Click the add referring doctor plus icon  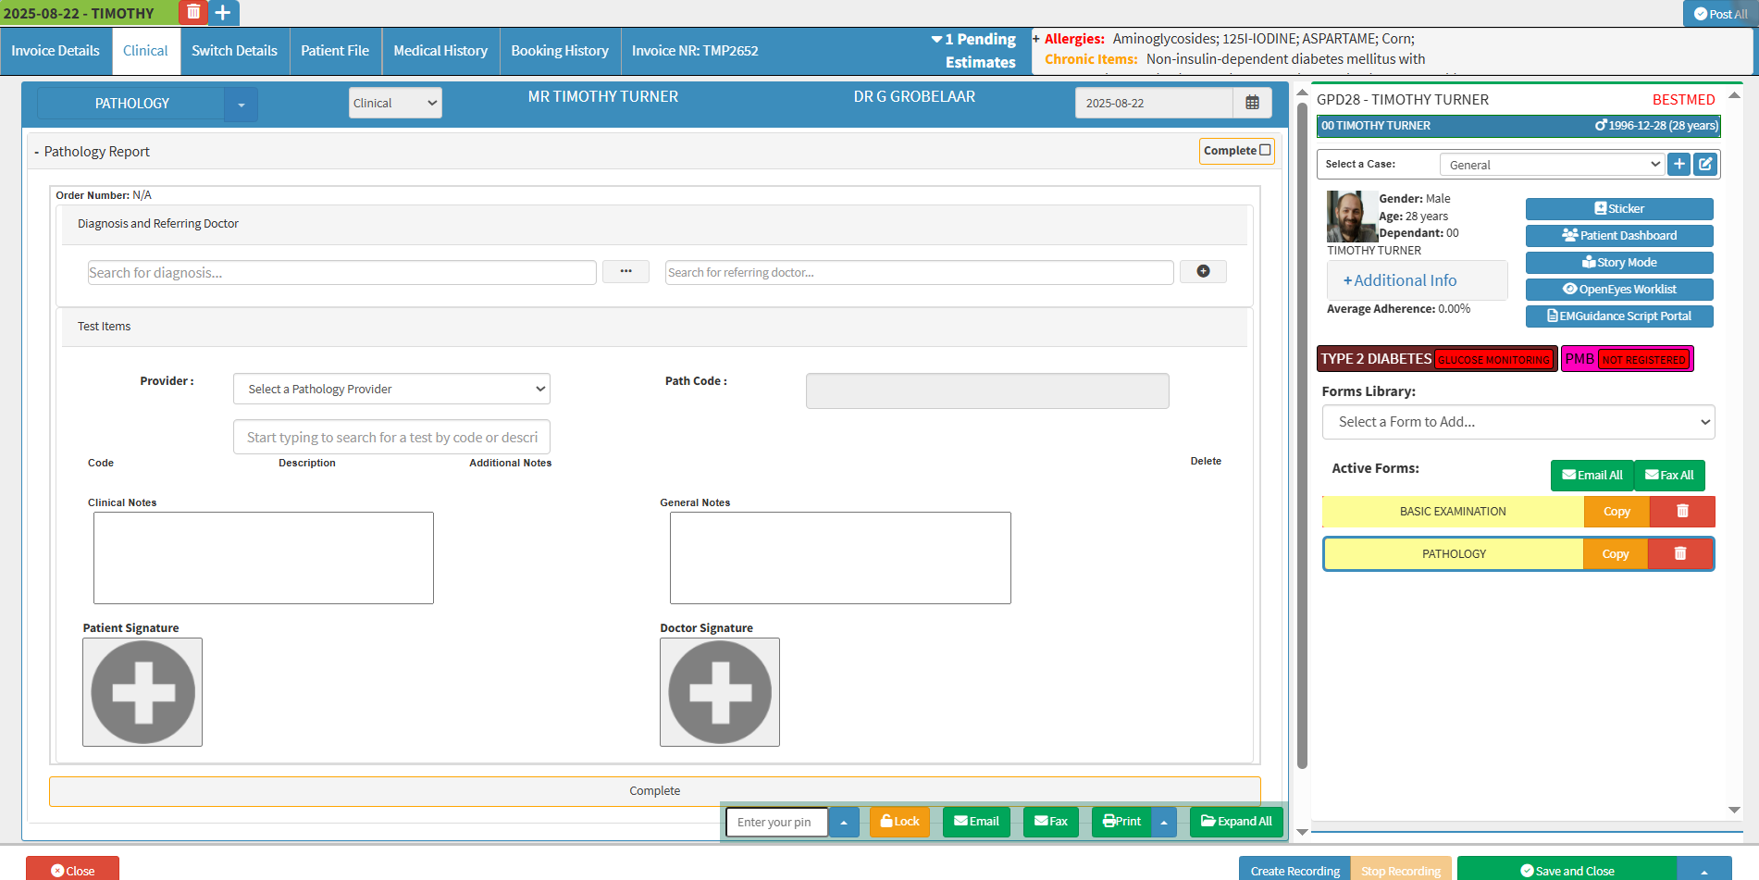[x=1202, y=271]
